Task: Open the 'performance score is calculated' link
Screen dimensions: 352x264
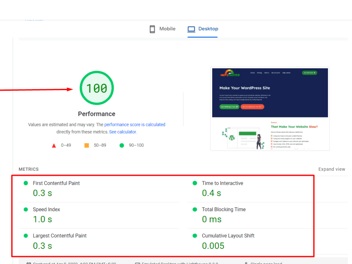Action: point(135,125)
